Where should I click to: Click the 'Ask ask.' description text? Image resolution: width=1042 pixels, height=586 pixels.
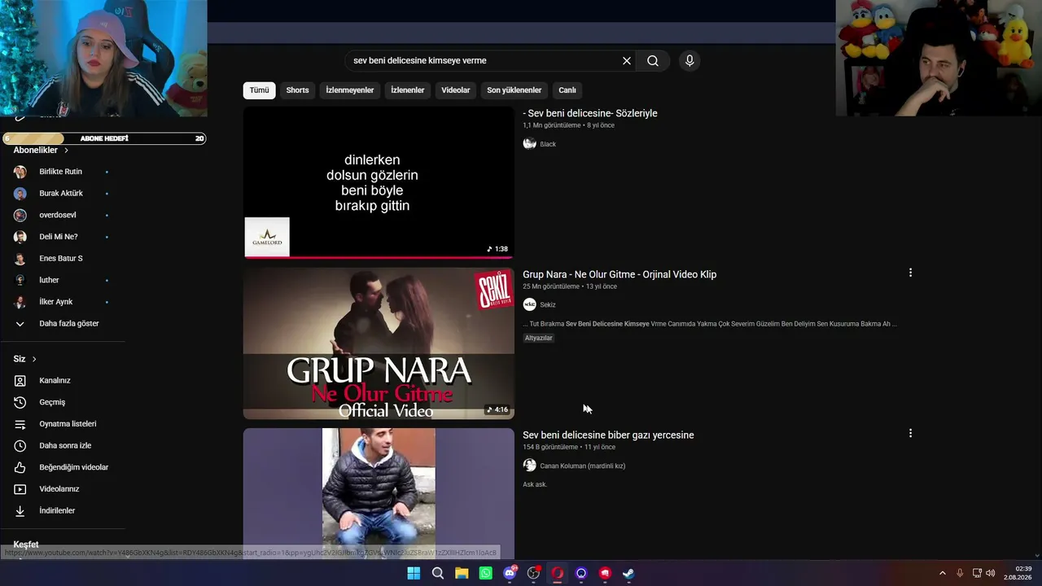point(535,484)
